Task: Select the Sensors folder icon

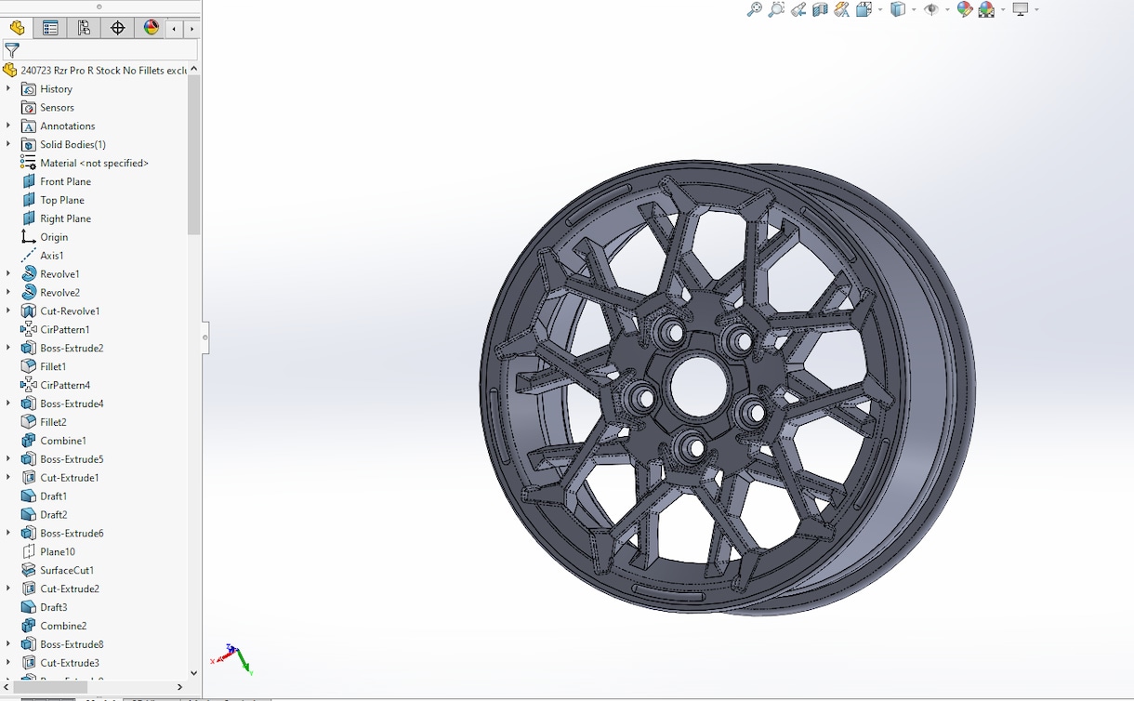Action: click(29, 108)
